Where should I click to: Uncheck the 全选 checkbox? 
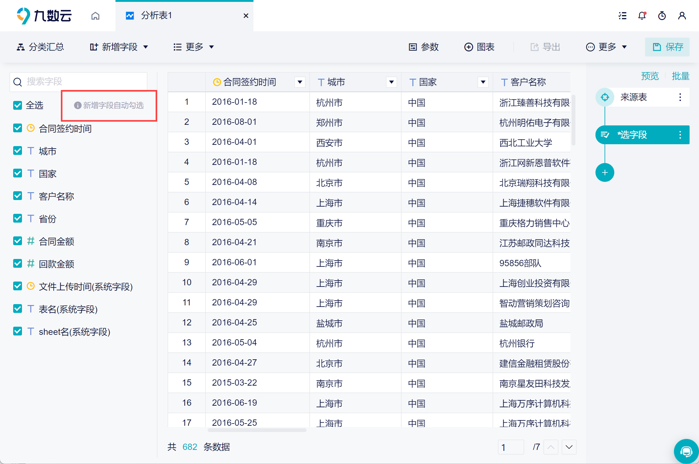pos(18,105)
